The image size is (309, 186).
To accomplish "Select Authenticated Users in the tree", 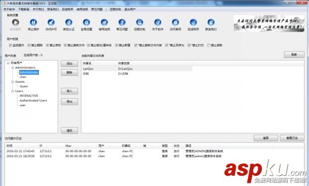I will [33, 100].
